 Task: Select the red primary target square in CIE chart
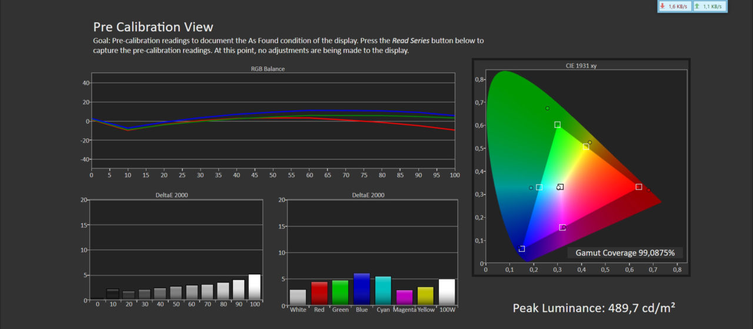coord(639,187)
